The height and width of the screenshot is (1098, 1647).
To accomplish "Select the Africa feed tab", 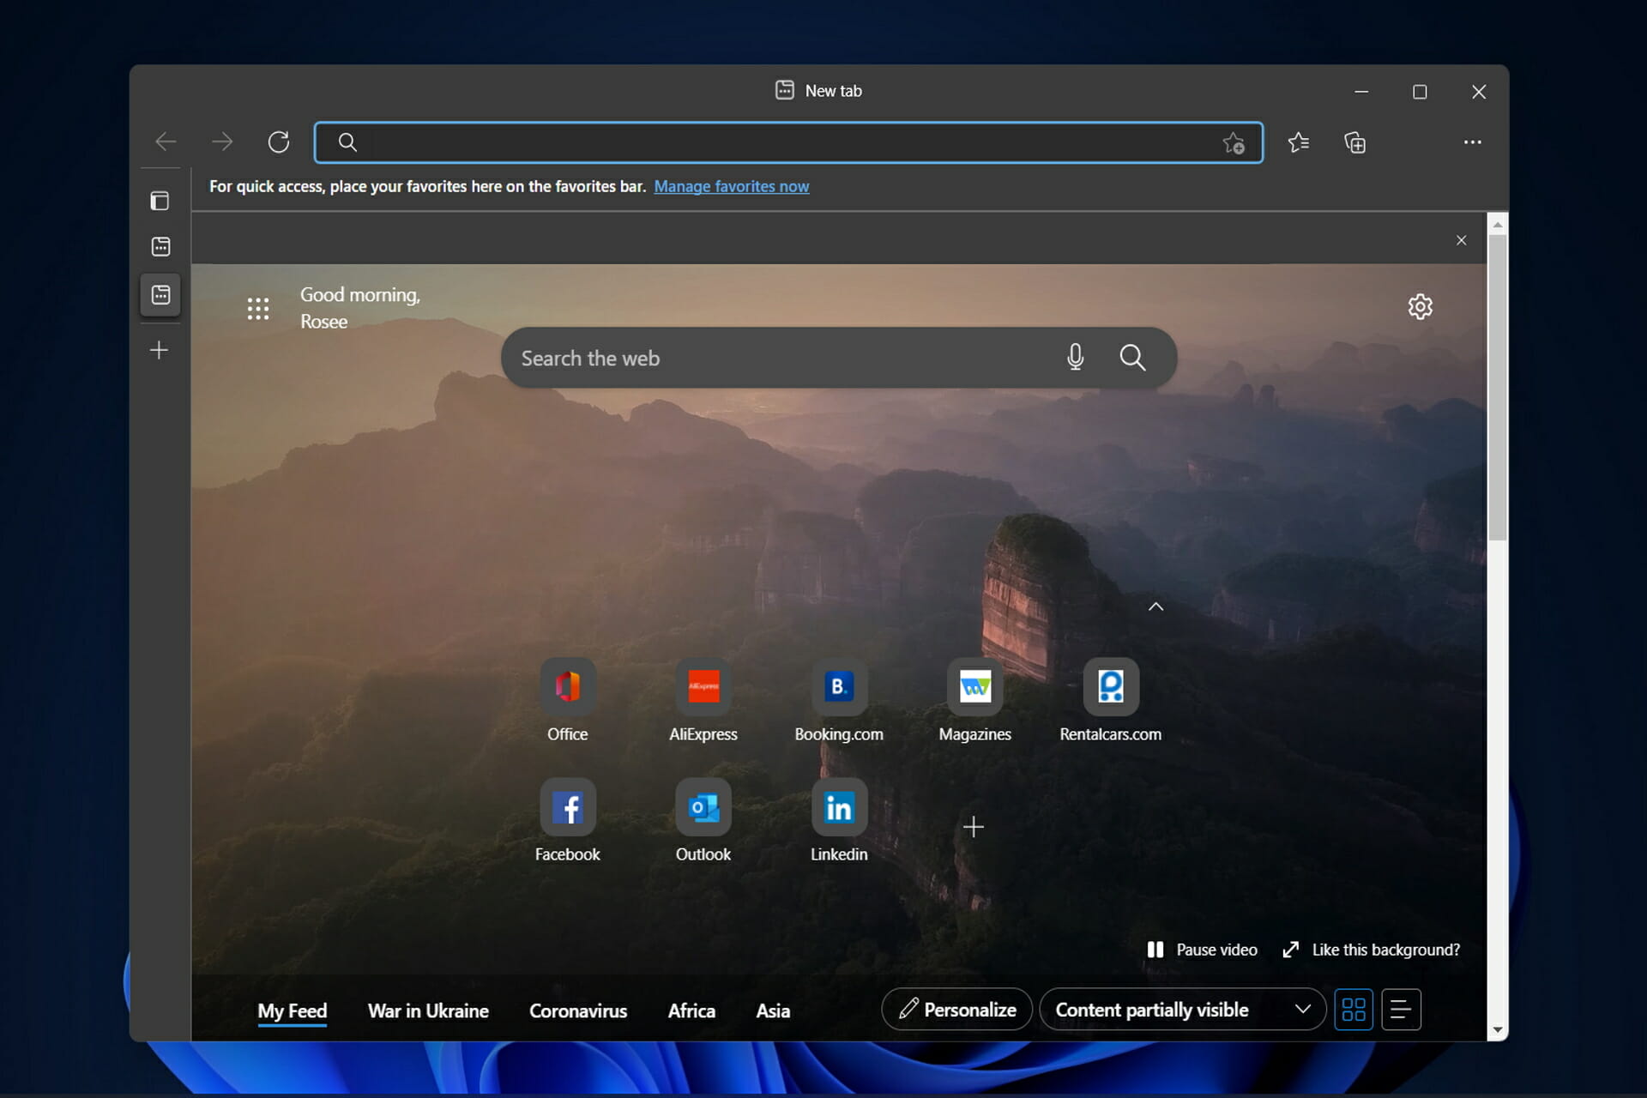I will click(x=691, y=1011).
